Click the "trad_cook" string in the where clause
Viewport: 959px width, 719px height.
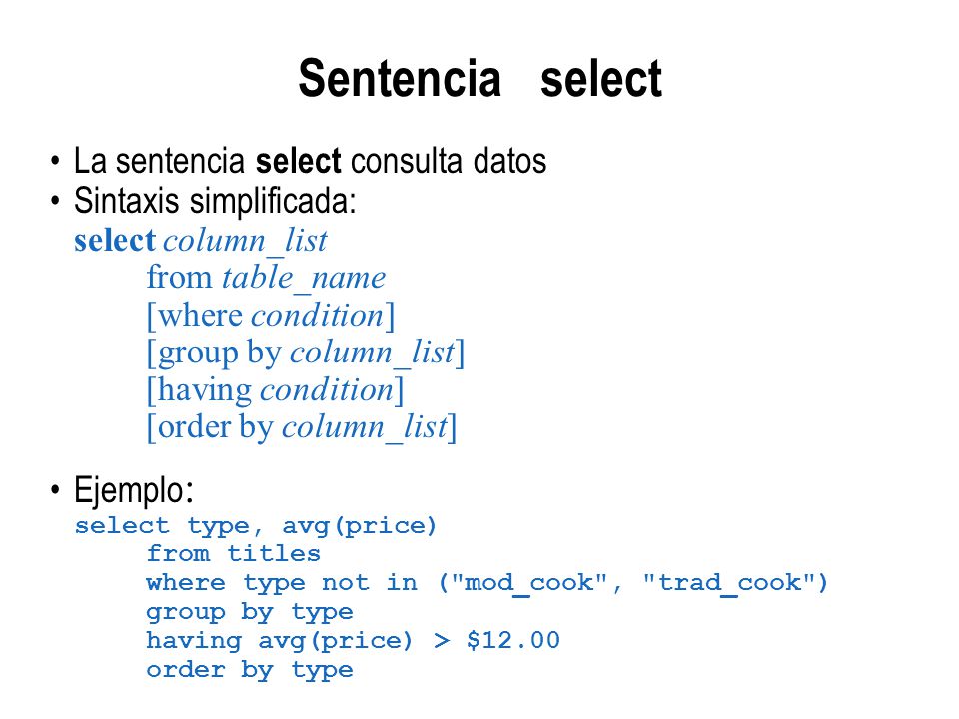coord(728,583)
